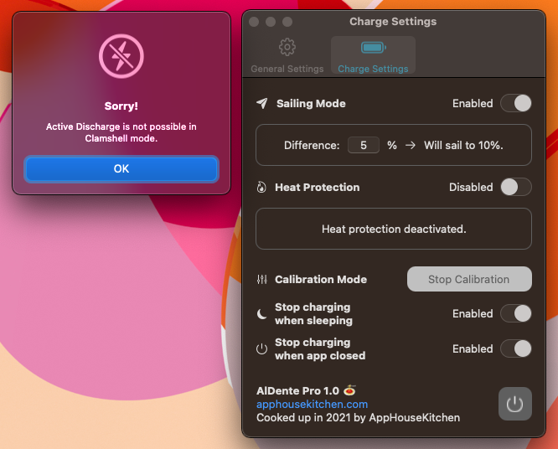This screenshot has width=558, height=449.
Task: Click the power icon beside app closed option
Action: click(x=261, y=348)
